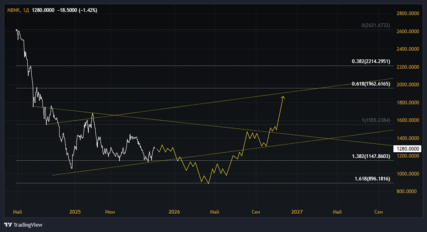Click the 1280.0000 last price in header
This screenshot has width=427, height=232.
(43, 10)
